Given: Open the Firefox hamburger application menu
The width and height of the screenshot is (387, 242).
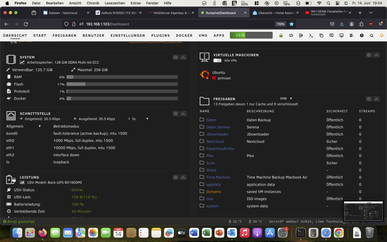Looking at the screenshot, I should pyautogui.click(x=380, y=24).
